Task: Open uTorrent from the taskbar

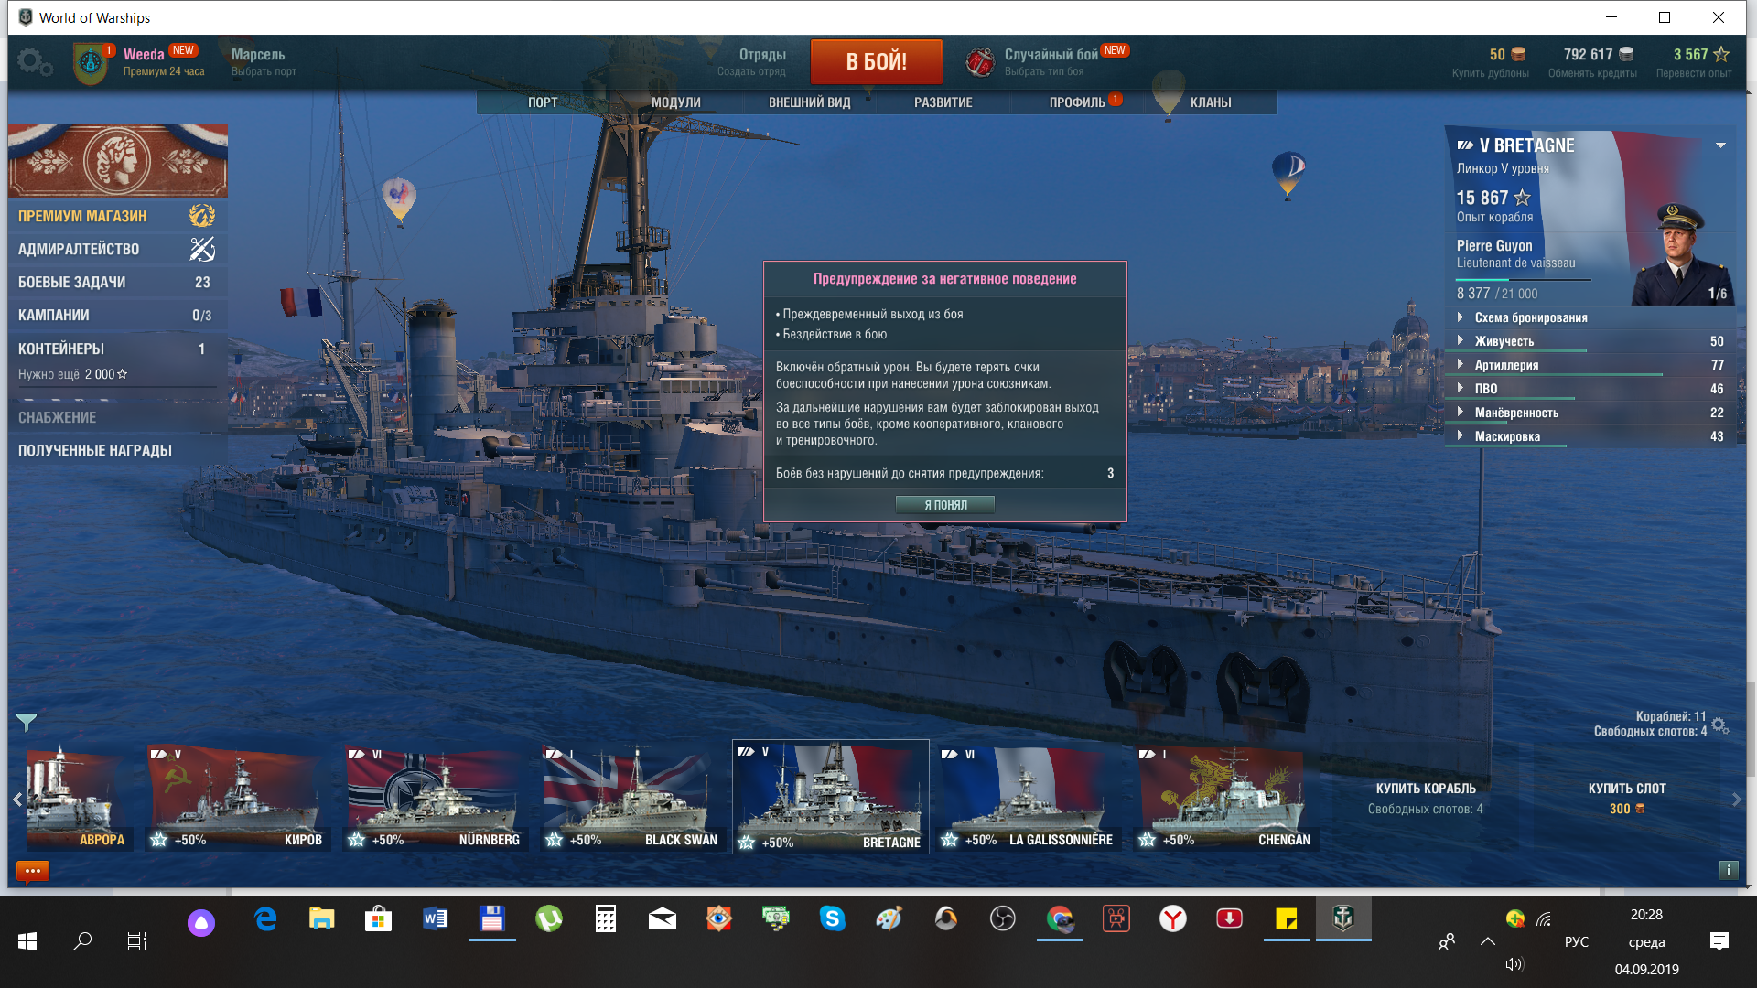Action: click(549, 919)
